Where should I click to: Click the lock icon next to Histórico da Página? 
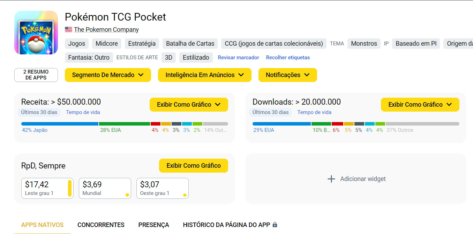pos(275,225)
